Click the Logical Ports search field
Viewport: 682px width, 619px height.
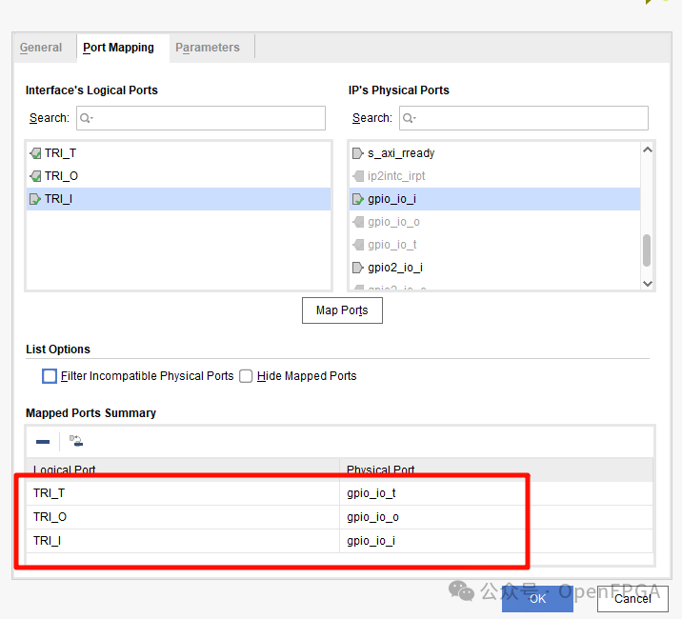[x=201, y=118]
